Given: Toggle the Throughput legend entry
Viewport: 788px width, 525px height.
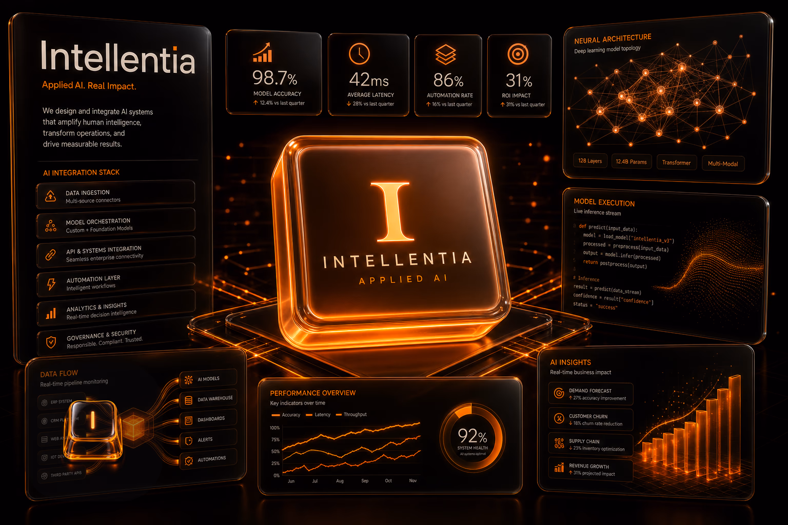Looking at the screenshot, I should (351, 414).
